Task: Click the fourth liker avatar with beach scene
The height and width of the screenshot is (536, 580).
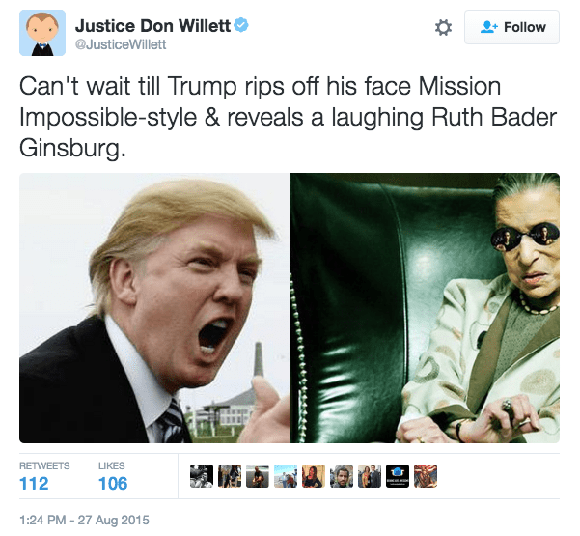Action: (x=286, y=476)
